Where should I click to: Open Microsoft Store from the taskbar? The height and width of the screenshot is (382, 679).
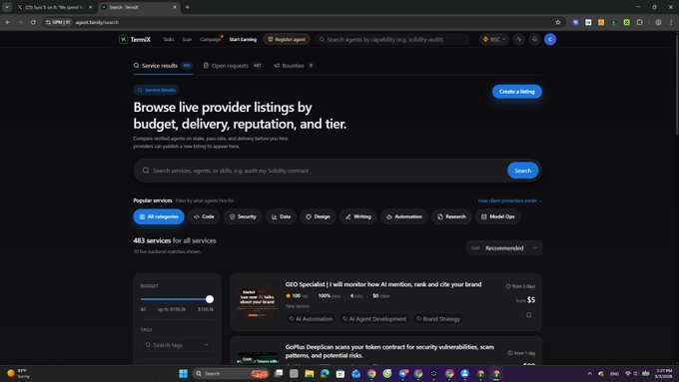click(340, 373)
